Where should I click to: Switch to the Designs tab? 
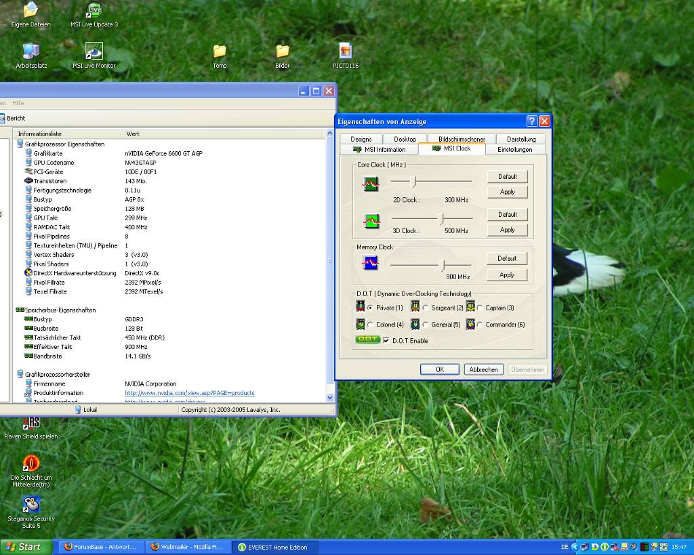point(361,139)
